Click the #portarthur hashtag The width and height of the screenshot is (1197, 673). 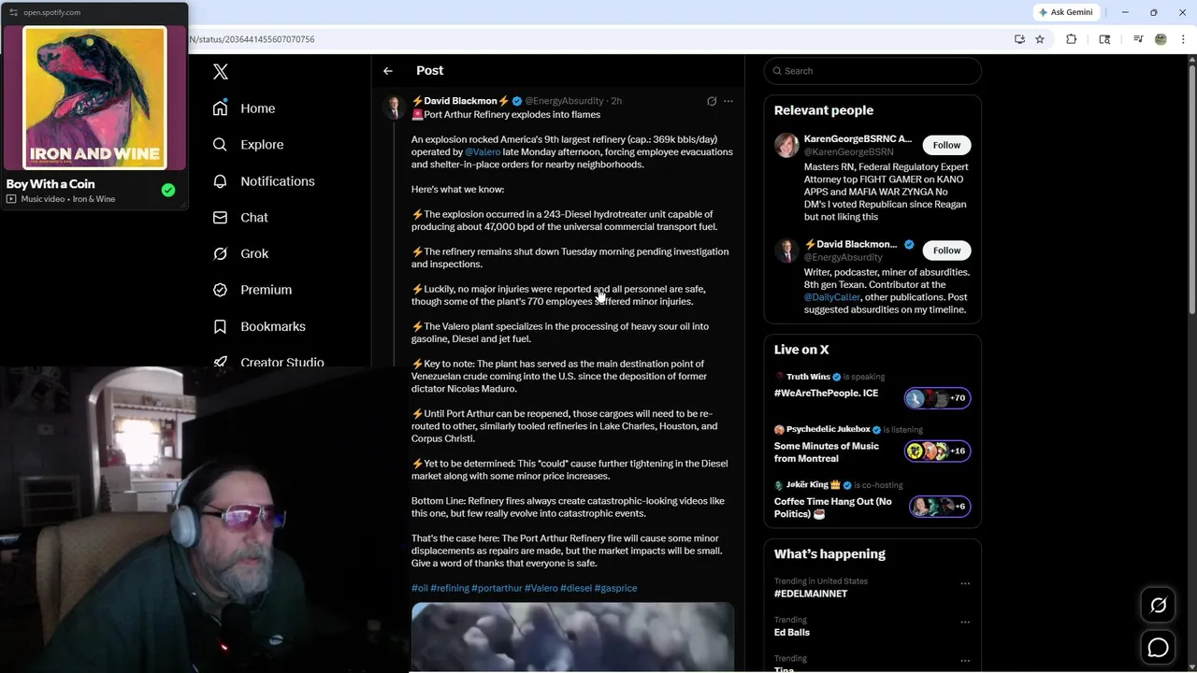coord(497,588)
